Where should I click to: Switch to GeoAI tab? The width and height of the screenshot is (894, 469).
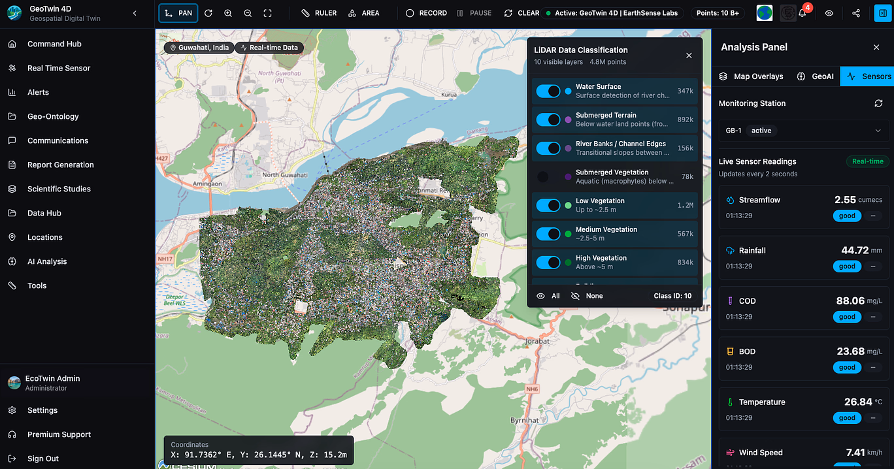tap(815, 76)
